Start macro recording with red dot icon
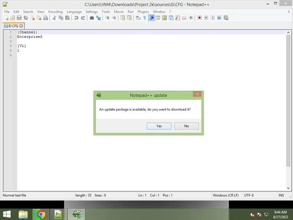293x220 pixels. tap(199, 18)
